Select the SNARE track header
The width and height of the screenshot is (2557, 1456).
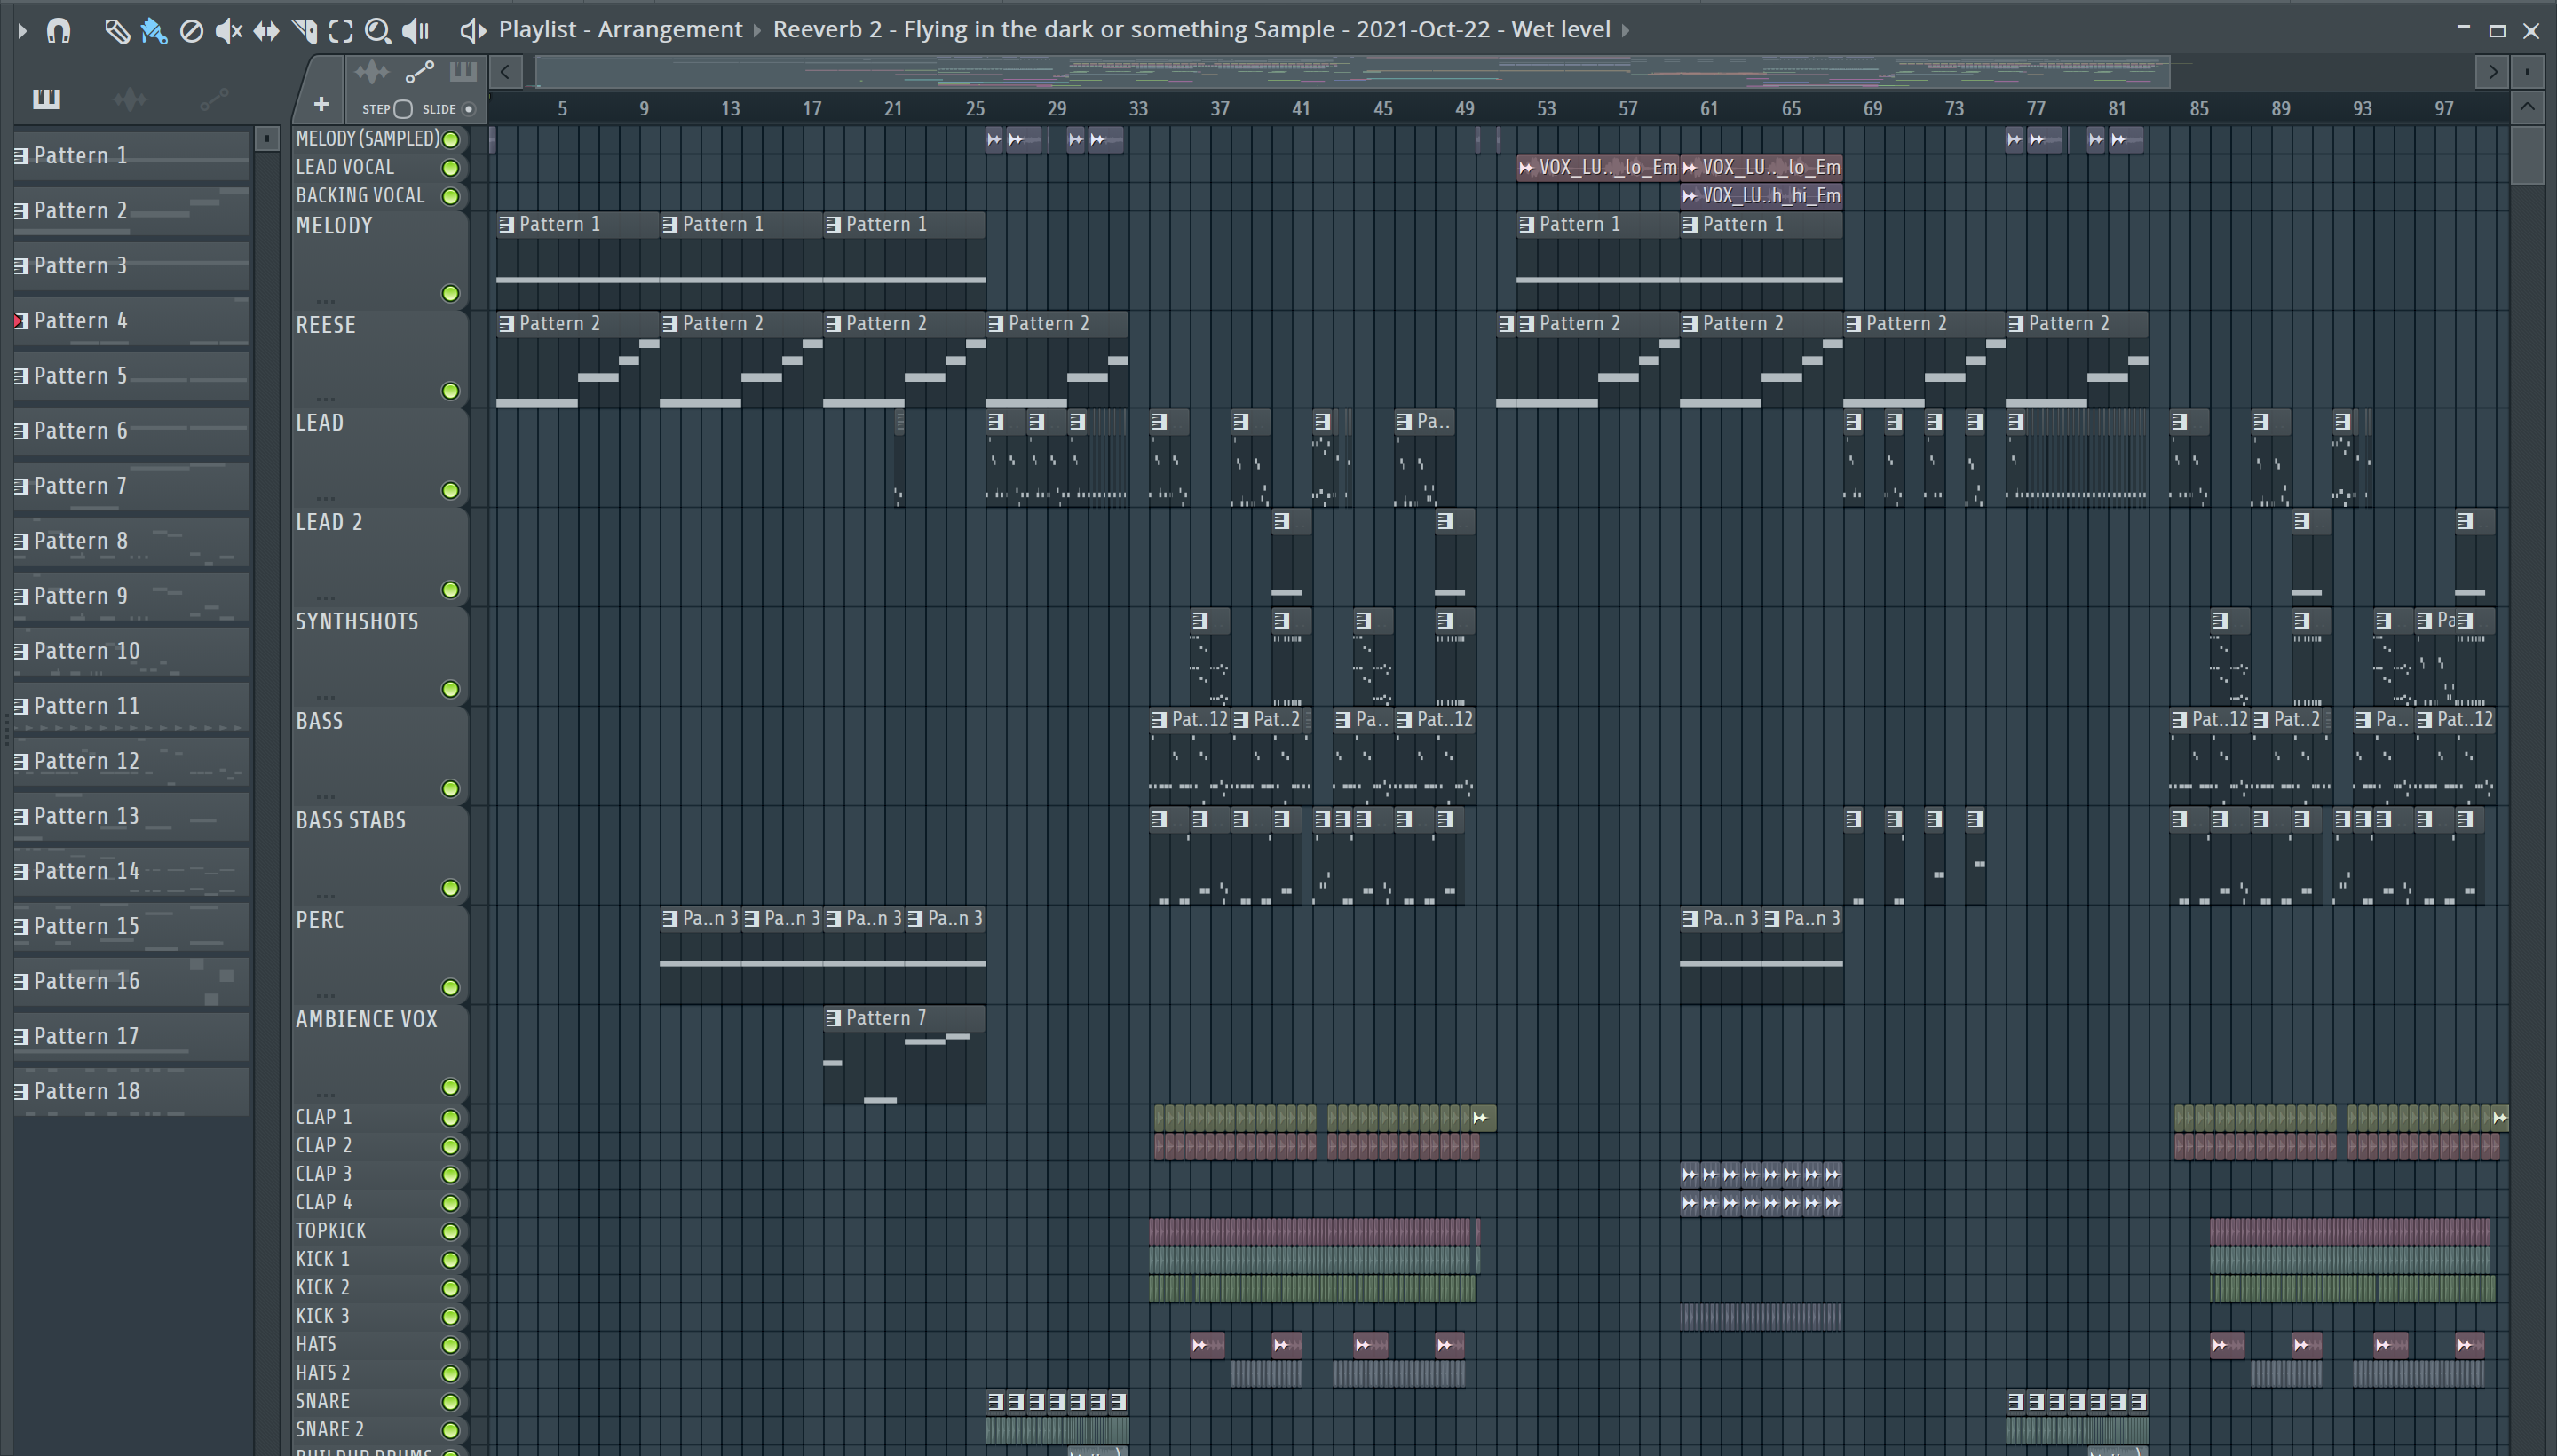pos(380,1401)
